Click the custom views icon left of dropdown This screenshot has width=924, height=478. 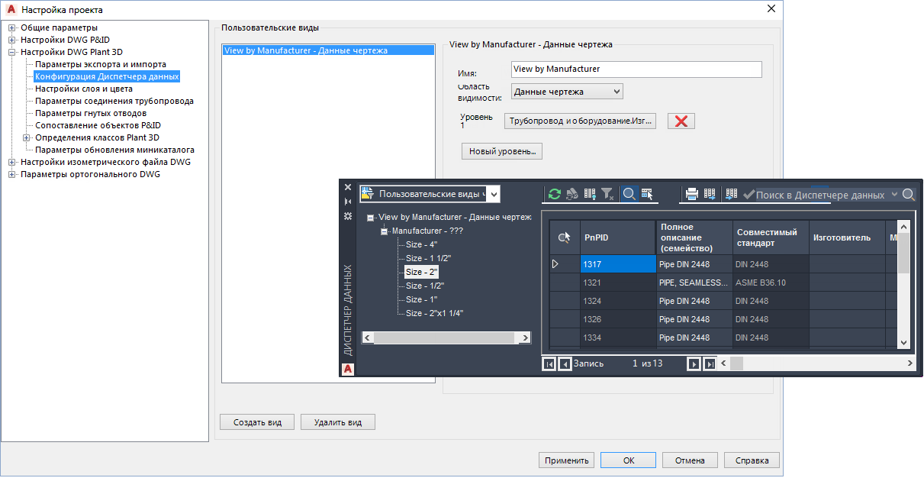pyautogui.click(x=368, y=194)
